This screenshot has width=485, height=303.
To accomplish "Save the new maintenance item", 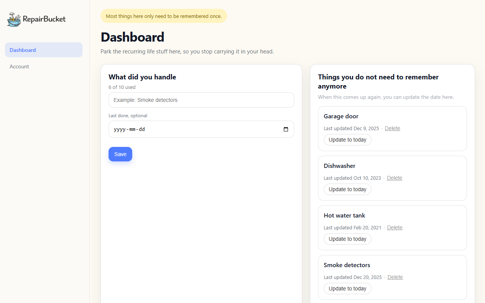I will pos(120,154).
